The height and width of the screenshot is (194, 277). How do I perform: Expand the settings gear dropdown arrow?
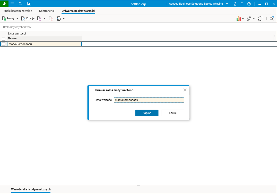point(254,19)
